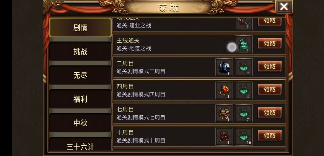Tap the red warhorse reward in 十周目
The image size is (324, 156).
point(224,136)
